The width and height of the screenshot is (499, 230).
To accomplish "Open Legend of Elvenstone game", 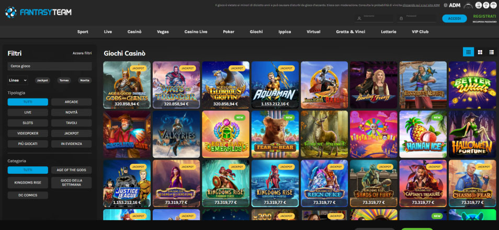I will click(x=176, y=184).
